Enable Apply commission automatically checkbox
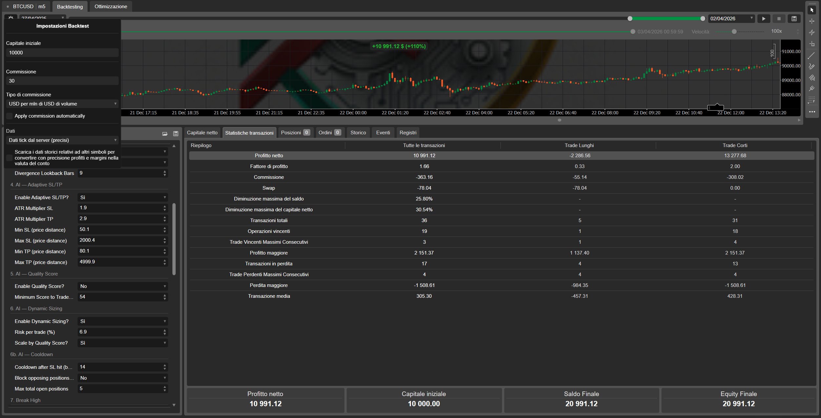 tap(10, 116)
